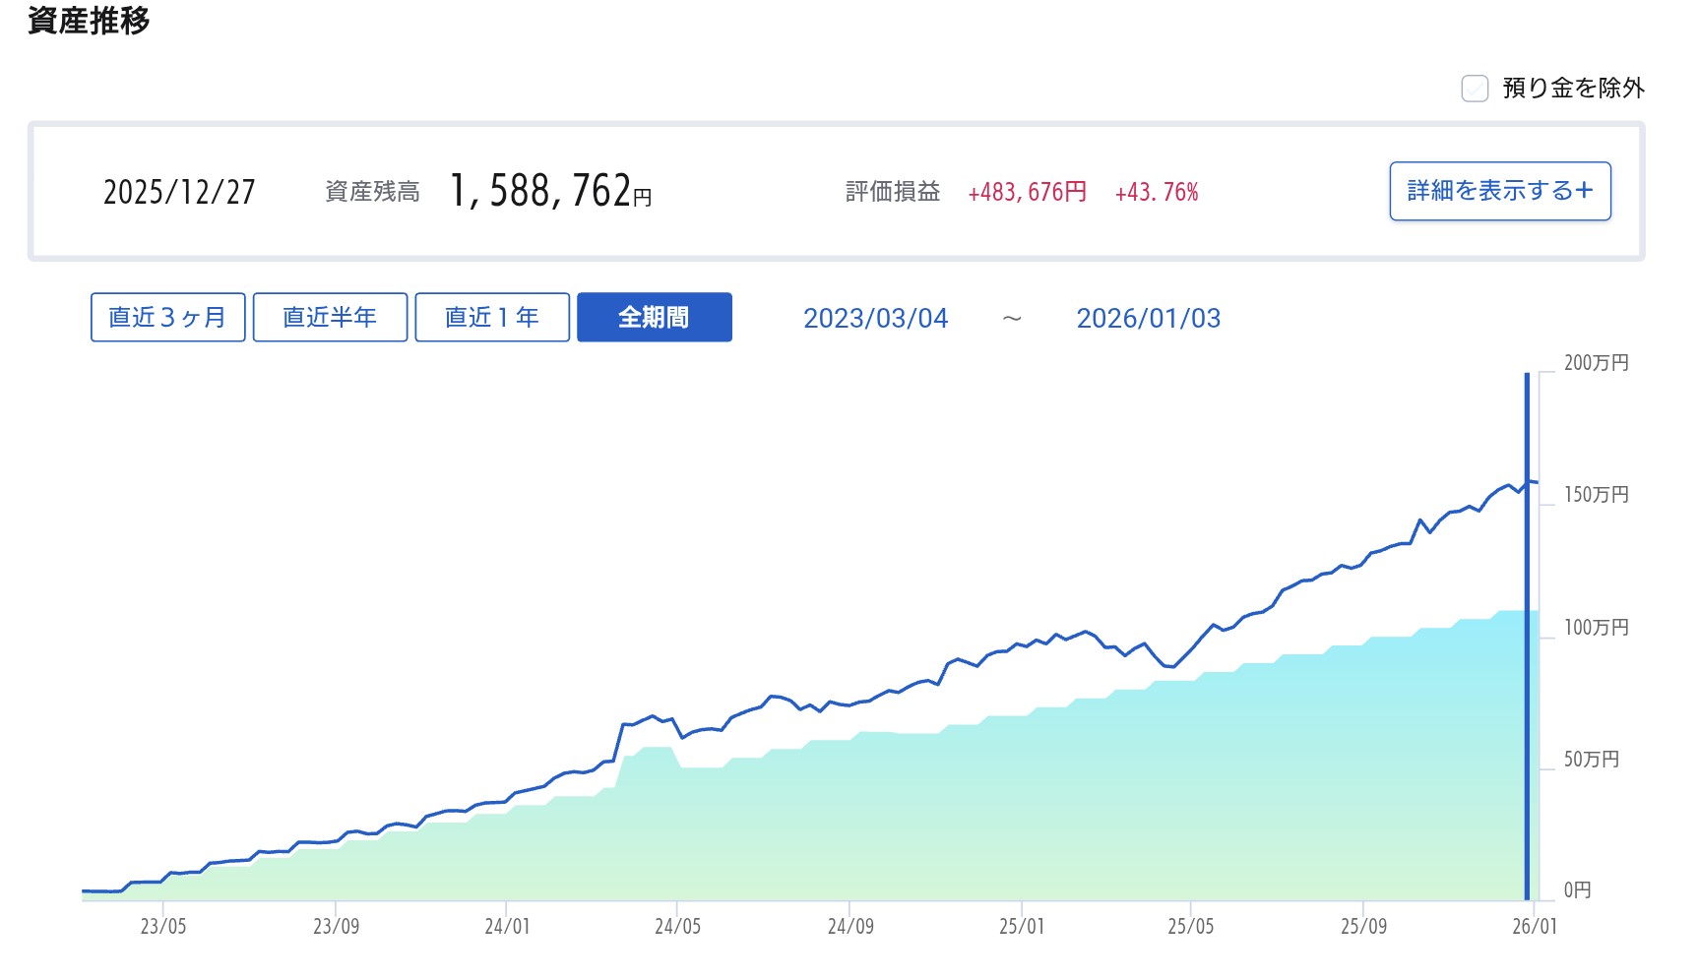
Task: Select the 直近半年 period filter
Action: (x=330, y=317)
